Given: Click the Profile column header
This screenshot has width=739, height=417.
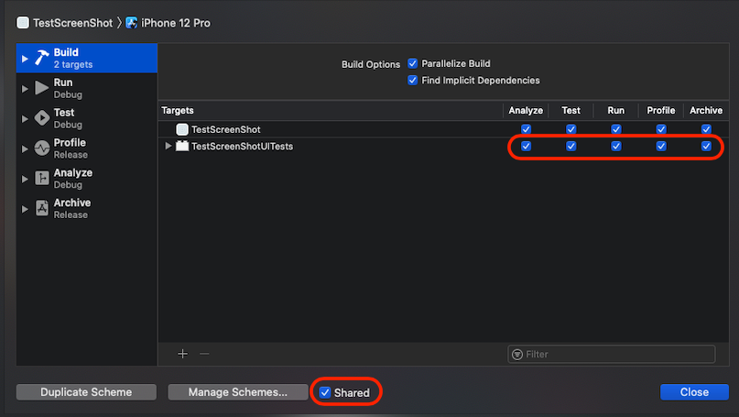Looking at the screenshot, I should pyautogui.click(x=661, y=110).
